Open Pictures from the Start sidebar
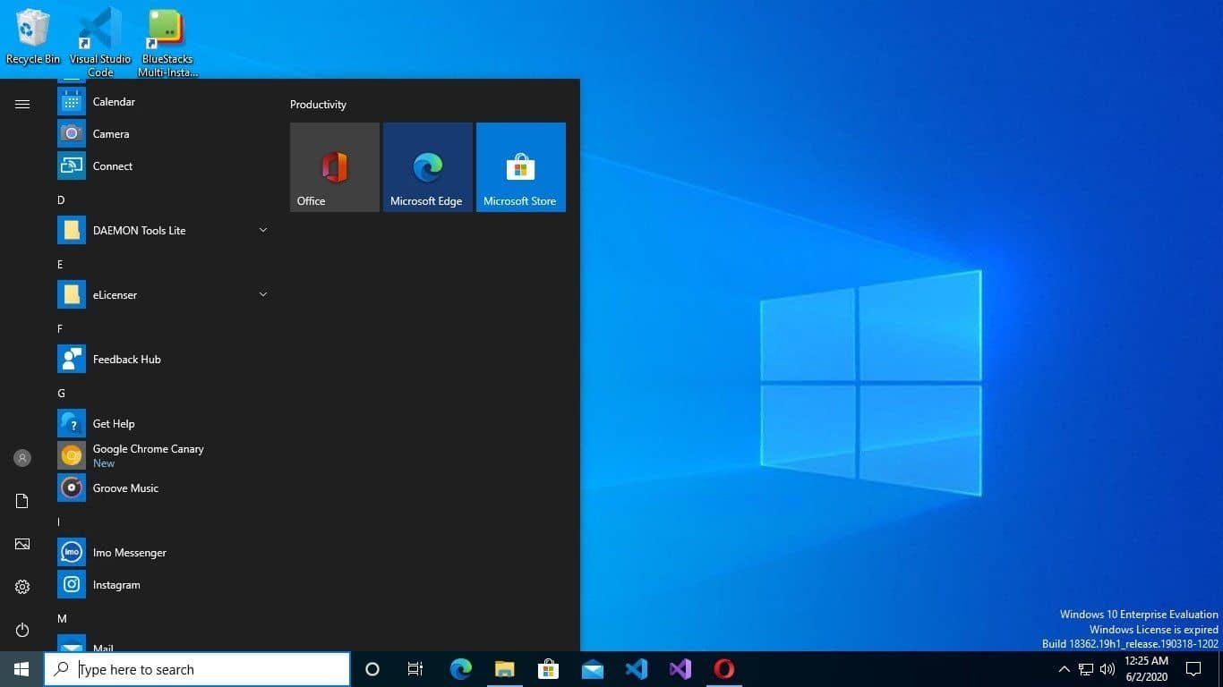Screen dimensions: 1223x687 click(22, 544)
